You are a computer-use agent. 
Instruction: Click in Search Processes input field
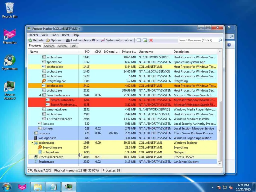(x=198, y=40)
